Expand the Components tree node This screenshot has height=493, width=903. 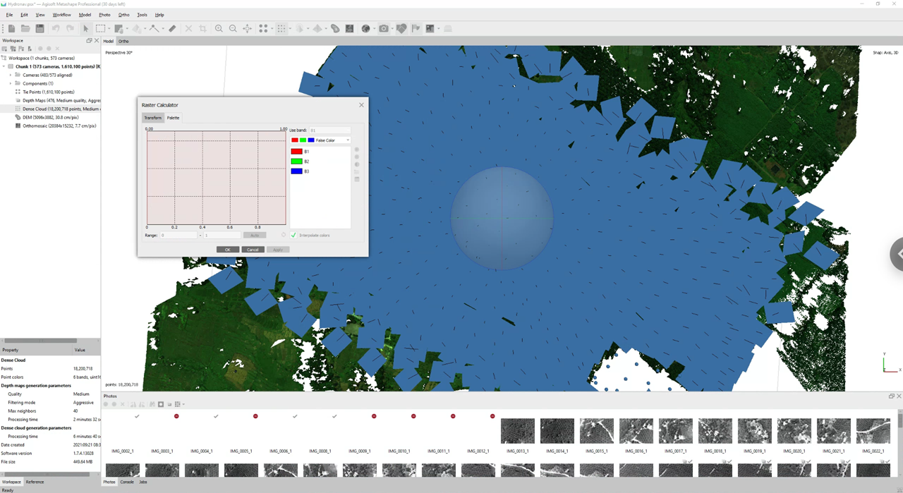[11, 83]
